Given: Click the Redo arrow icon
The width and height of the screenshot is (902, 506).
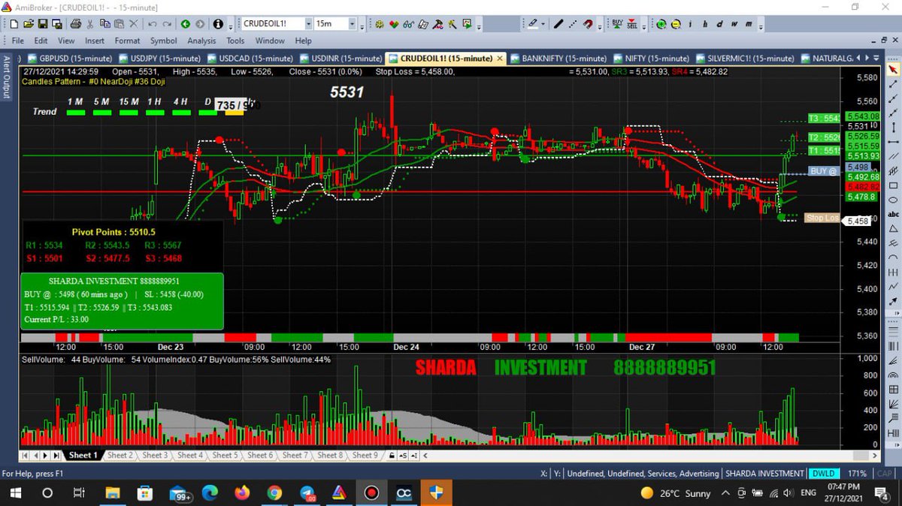Looking at the screenshot, I should pos(167,24).
